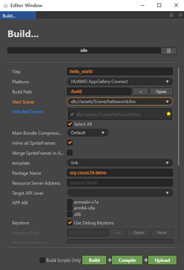Disable Inline all SpriteFrames checkbox

(70, 143)
